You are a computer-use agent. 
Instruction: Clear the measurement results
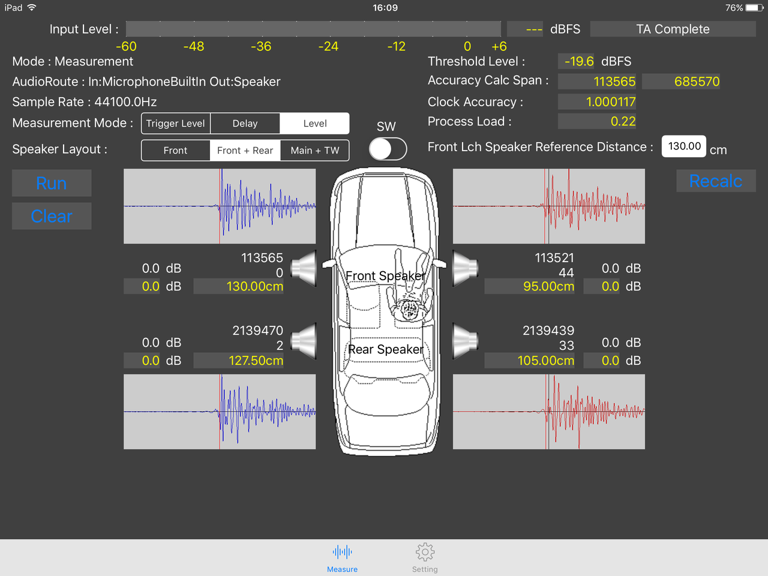[52, 216]
